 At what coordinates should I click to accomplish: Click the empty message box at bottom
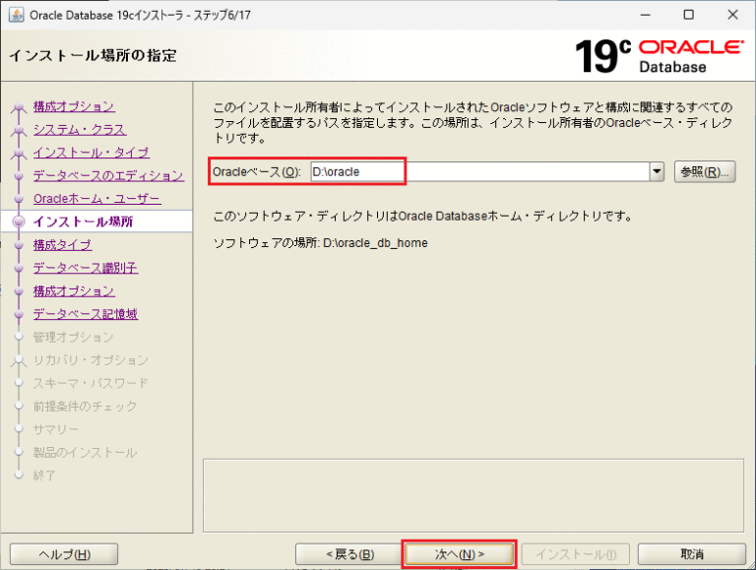pos(473,495)
